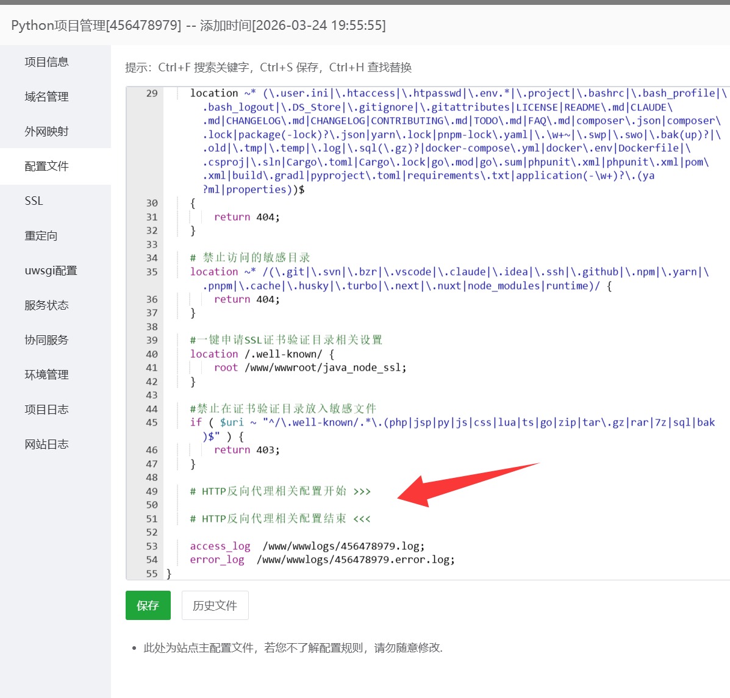
Task: Click 'return 403;' on line 46
Action: point(247,450)
